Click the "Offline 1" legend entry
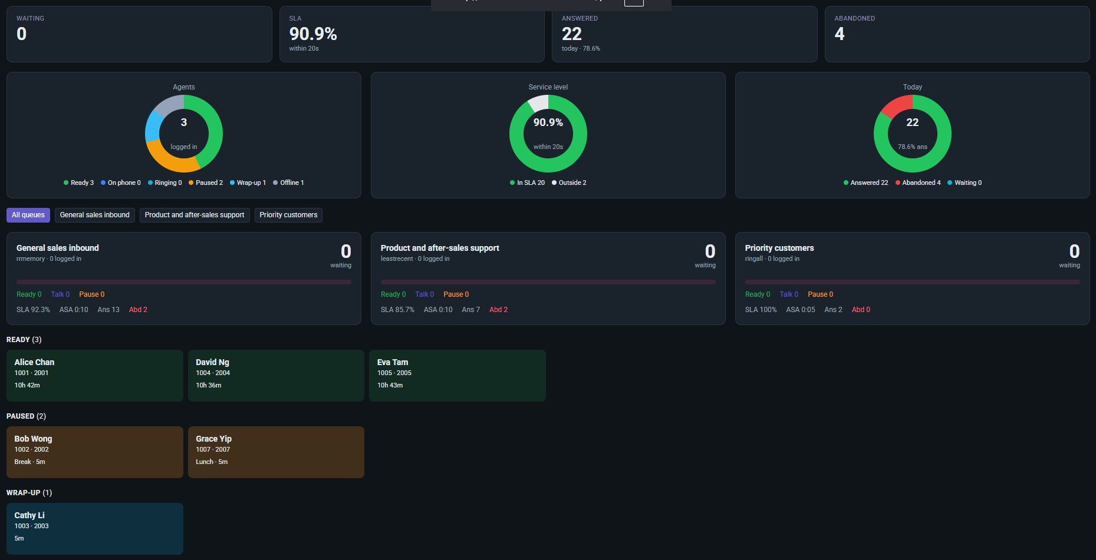Screen dimensions: 1096x560 [288, 183]
